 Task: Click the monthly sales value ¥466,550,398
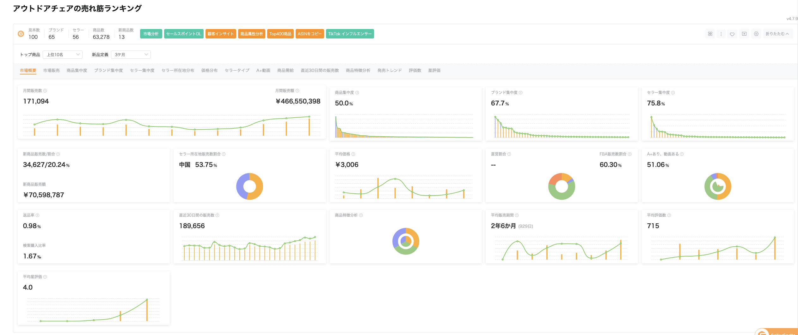298,101
